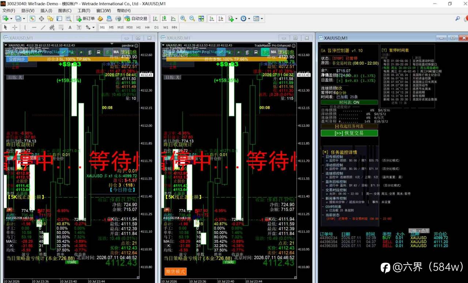
Task: Select the arrow cursor tool
Action: [x=5, y=27]
